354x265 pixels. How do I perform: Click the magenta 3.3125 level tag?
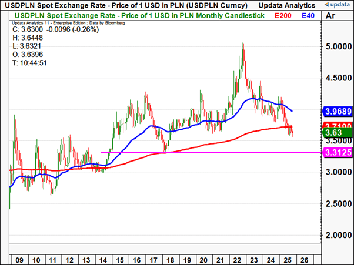point(338,153)
